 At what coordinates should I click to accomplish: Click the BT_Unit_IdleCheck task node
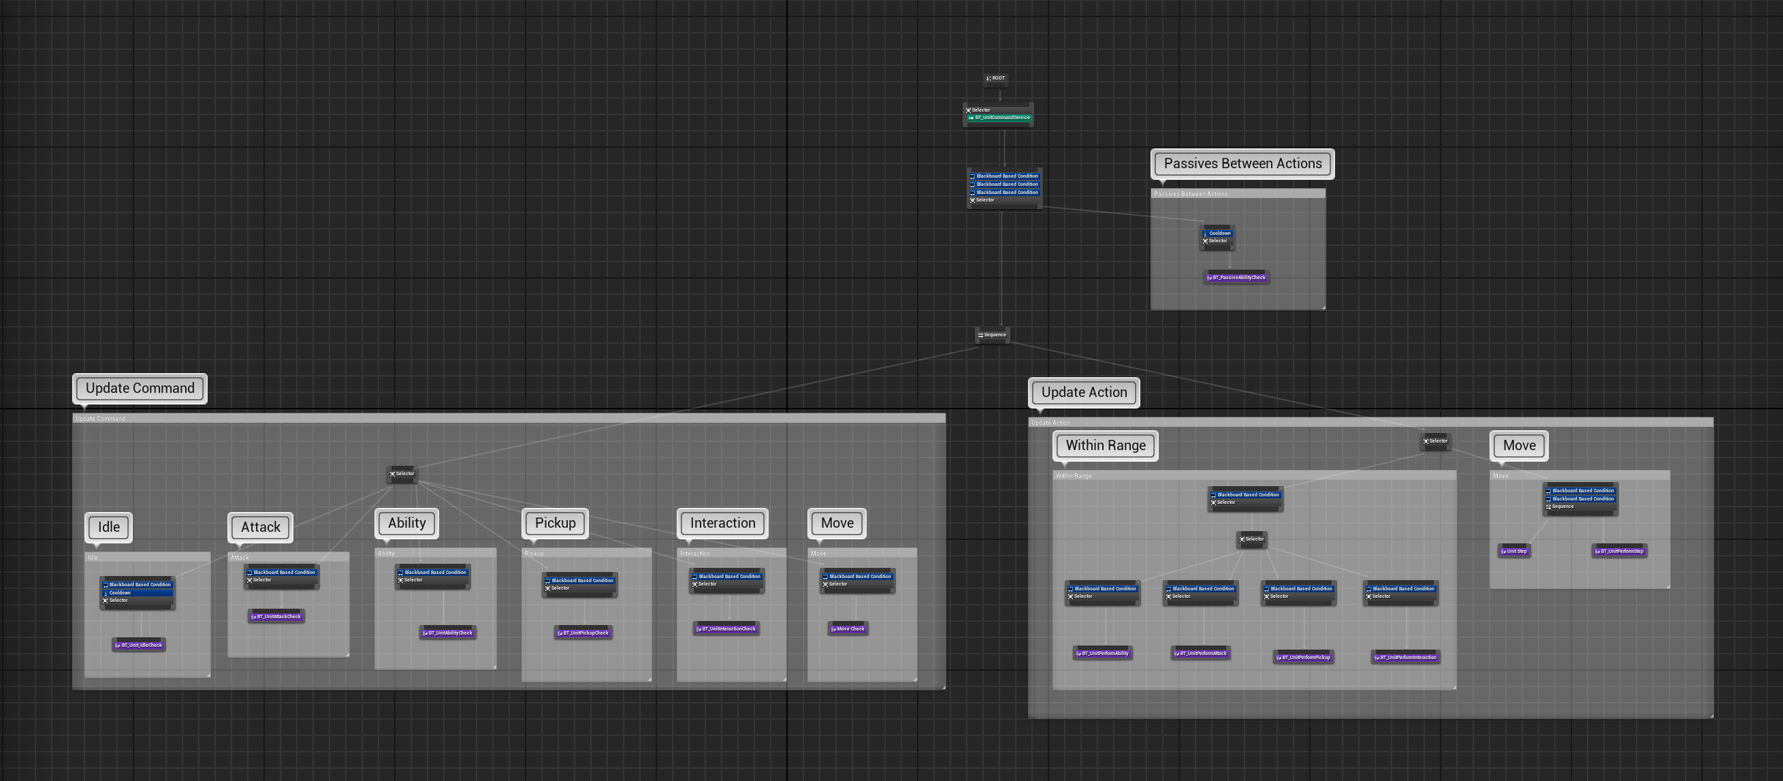click(x=138, y=645)
